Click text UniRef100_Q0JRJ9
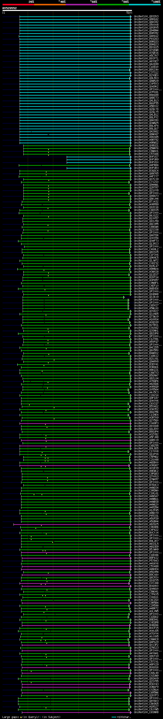The width and height of the screenshot is (163, 719). 146,297
